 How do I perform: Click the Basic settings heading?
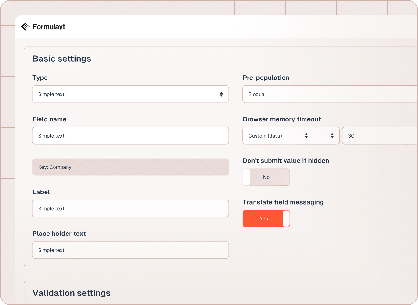click(62, 59)
